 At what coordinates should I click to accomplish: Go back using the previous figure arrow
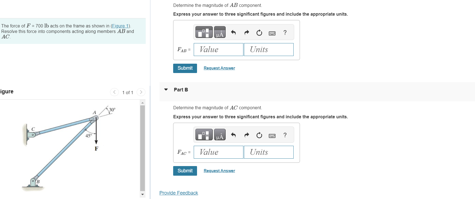pos(114,92)
